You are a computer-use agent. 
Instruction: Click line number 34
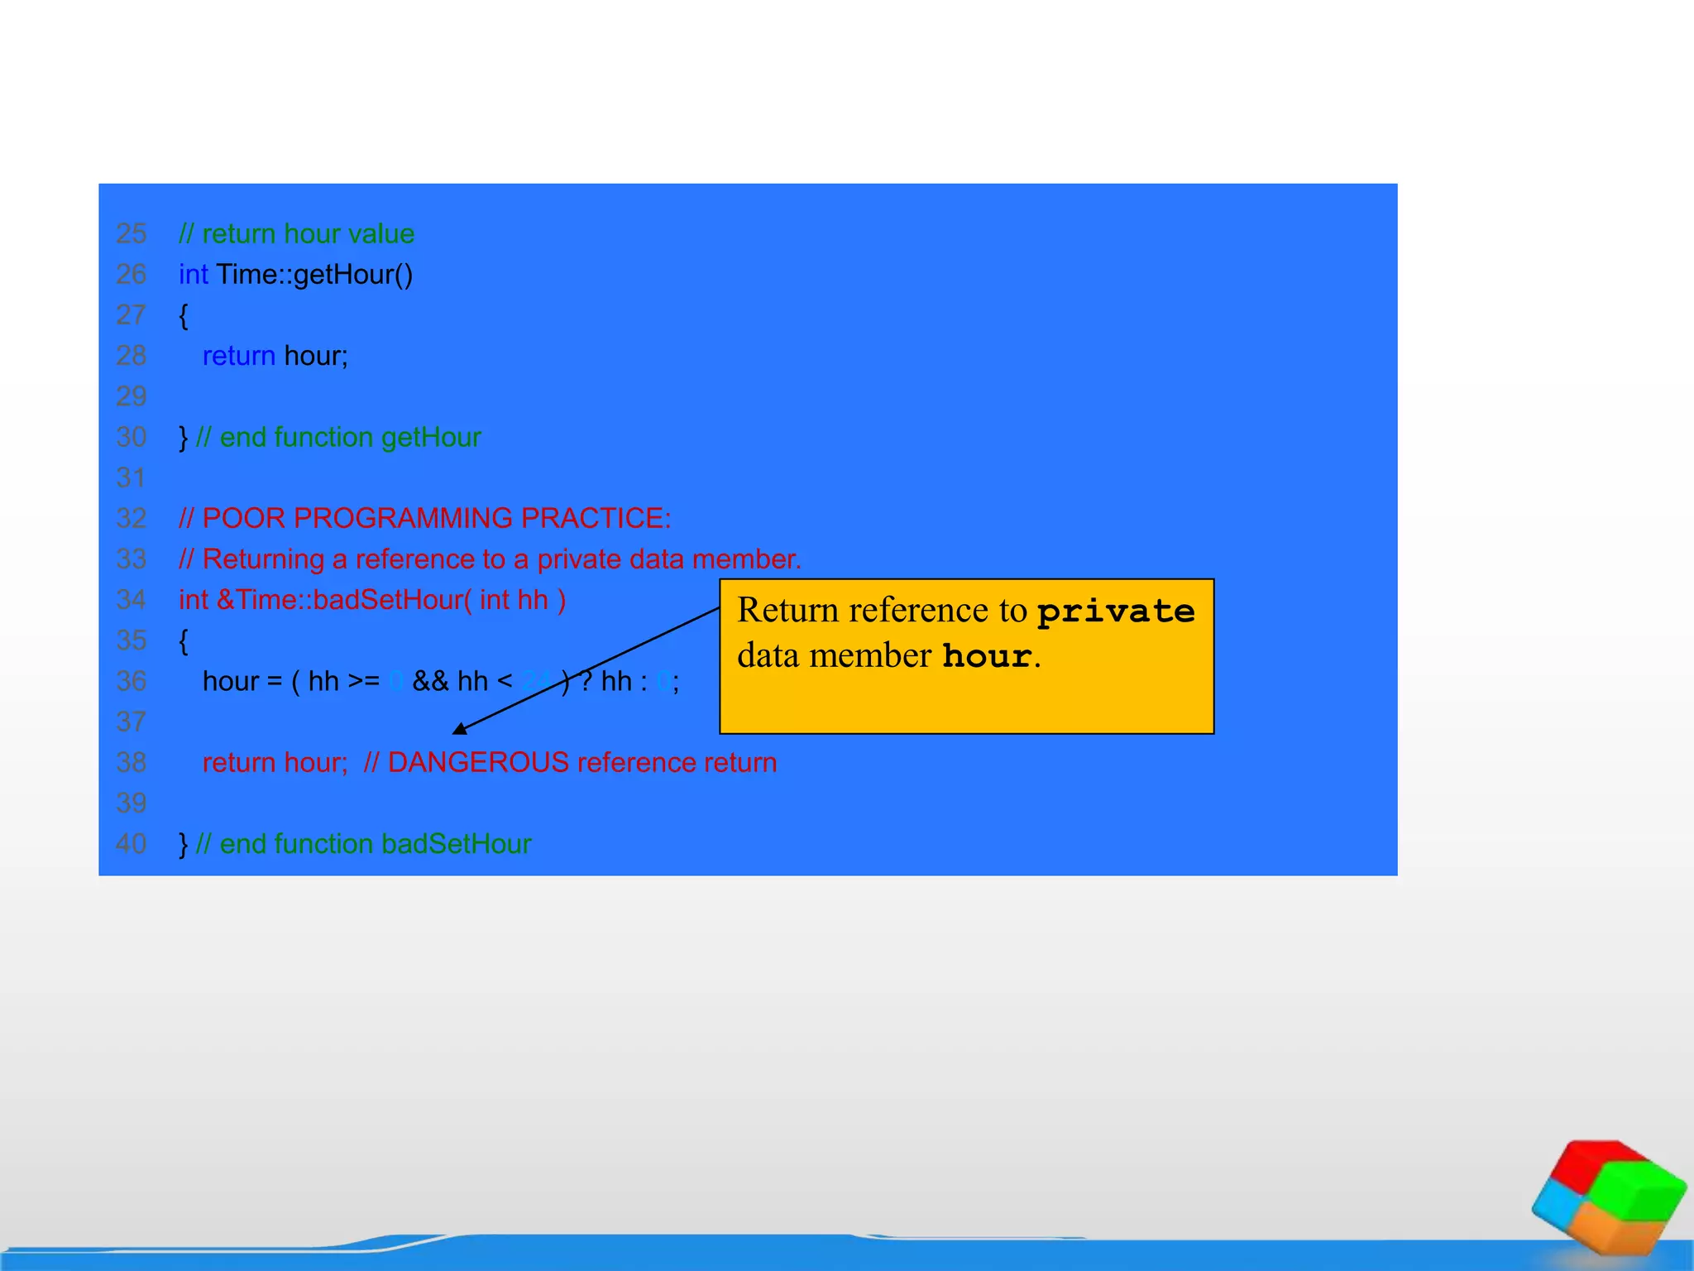click(131, 600)
